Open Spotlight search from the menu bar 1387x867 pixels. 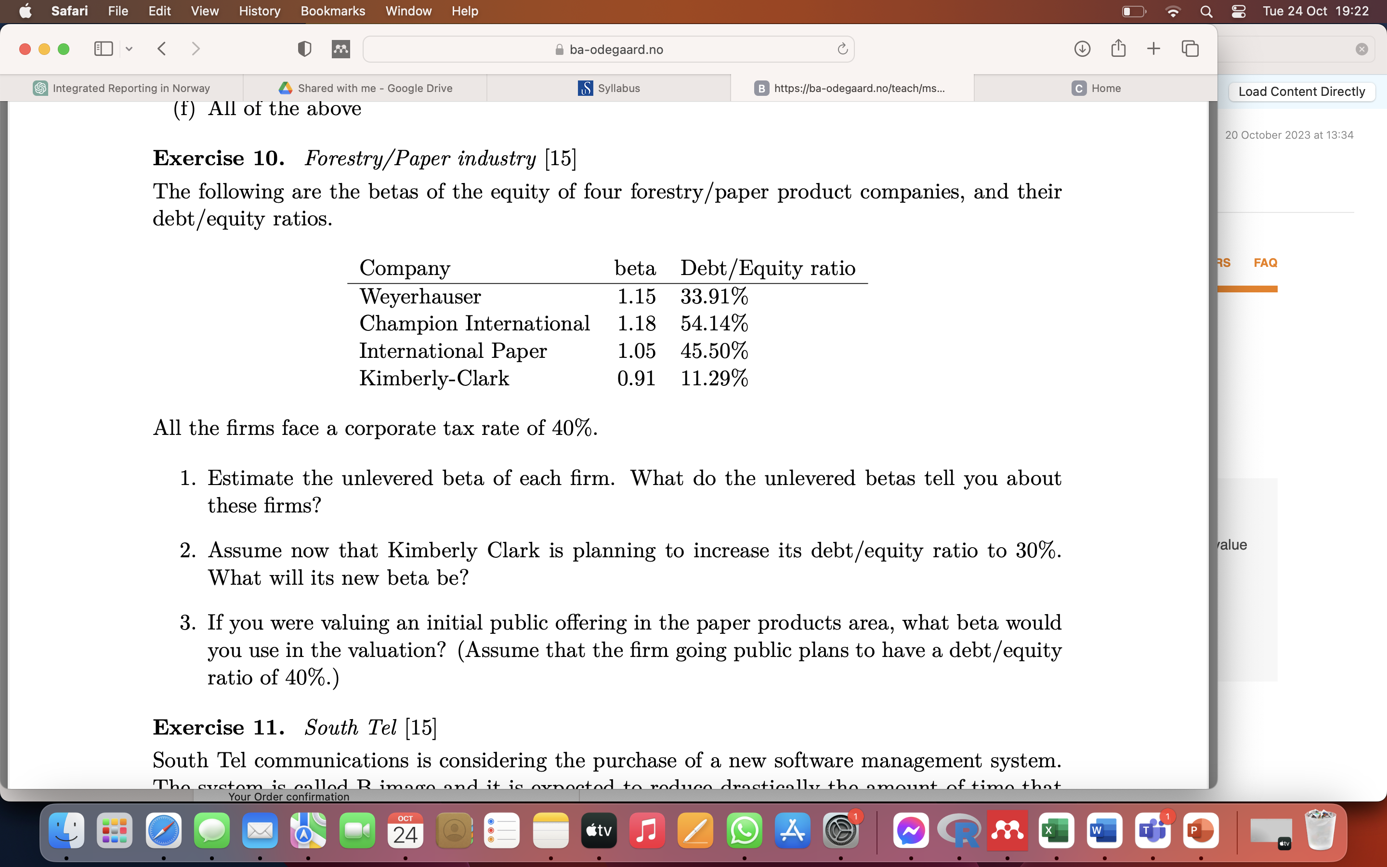click(x=1206, y=11)
